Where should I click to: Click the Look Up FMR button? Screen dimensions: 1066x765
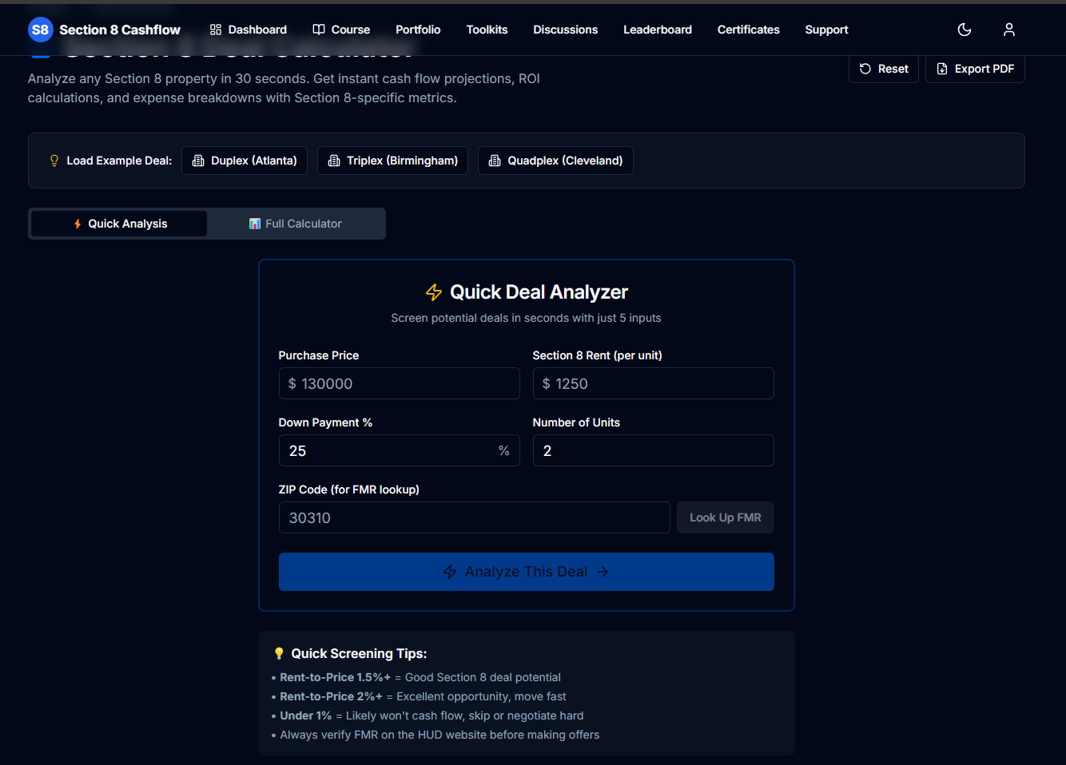pyautogui.click(x=725, y=517)
